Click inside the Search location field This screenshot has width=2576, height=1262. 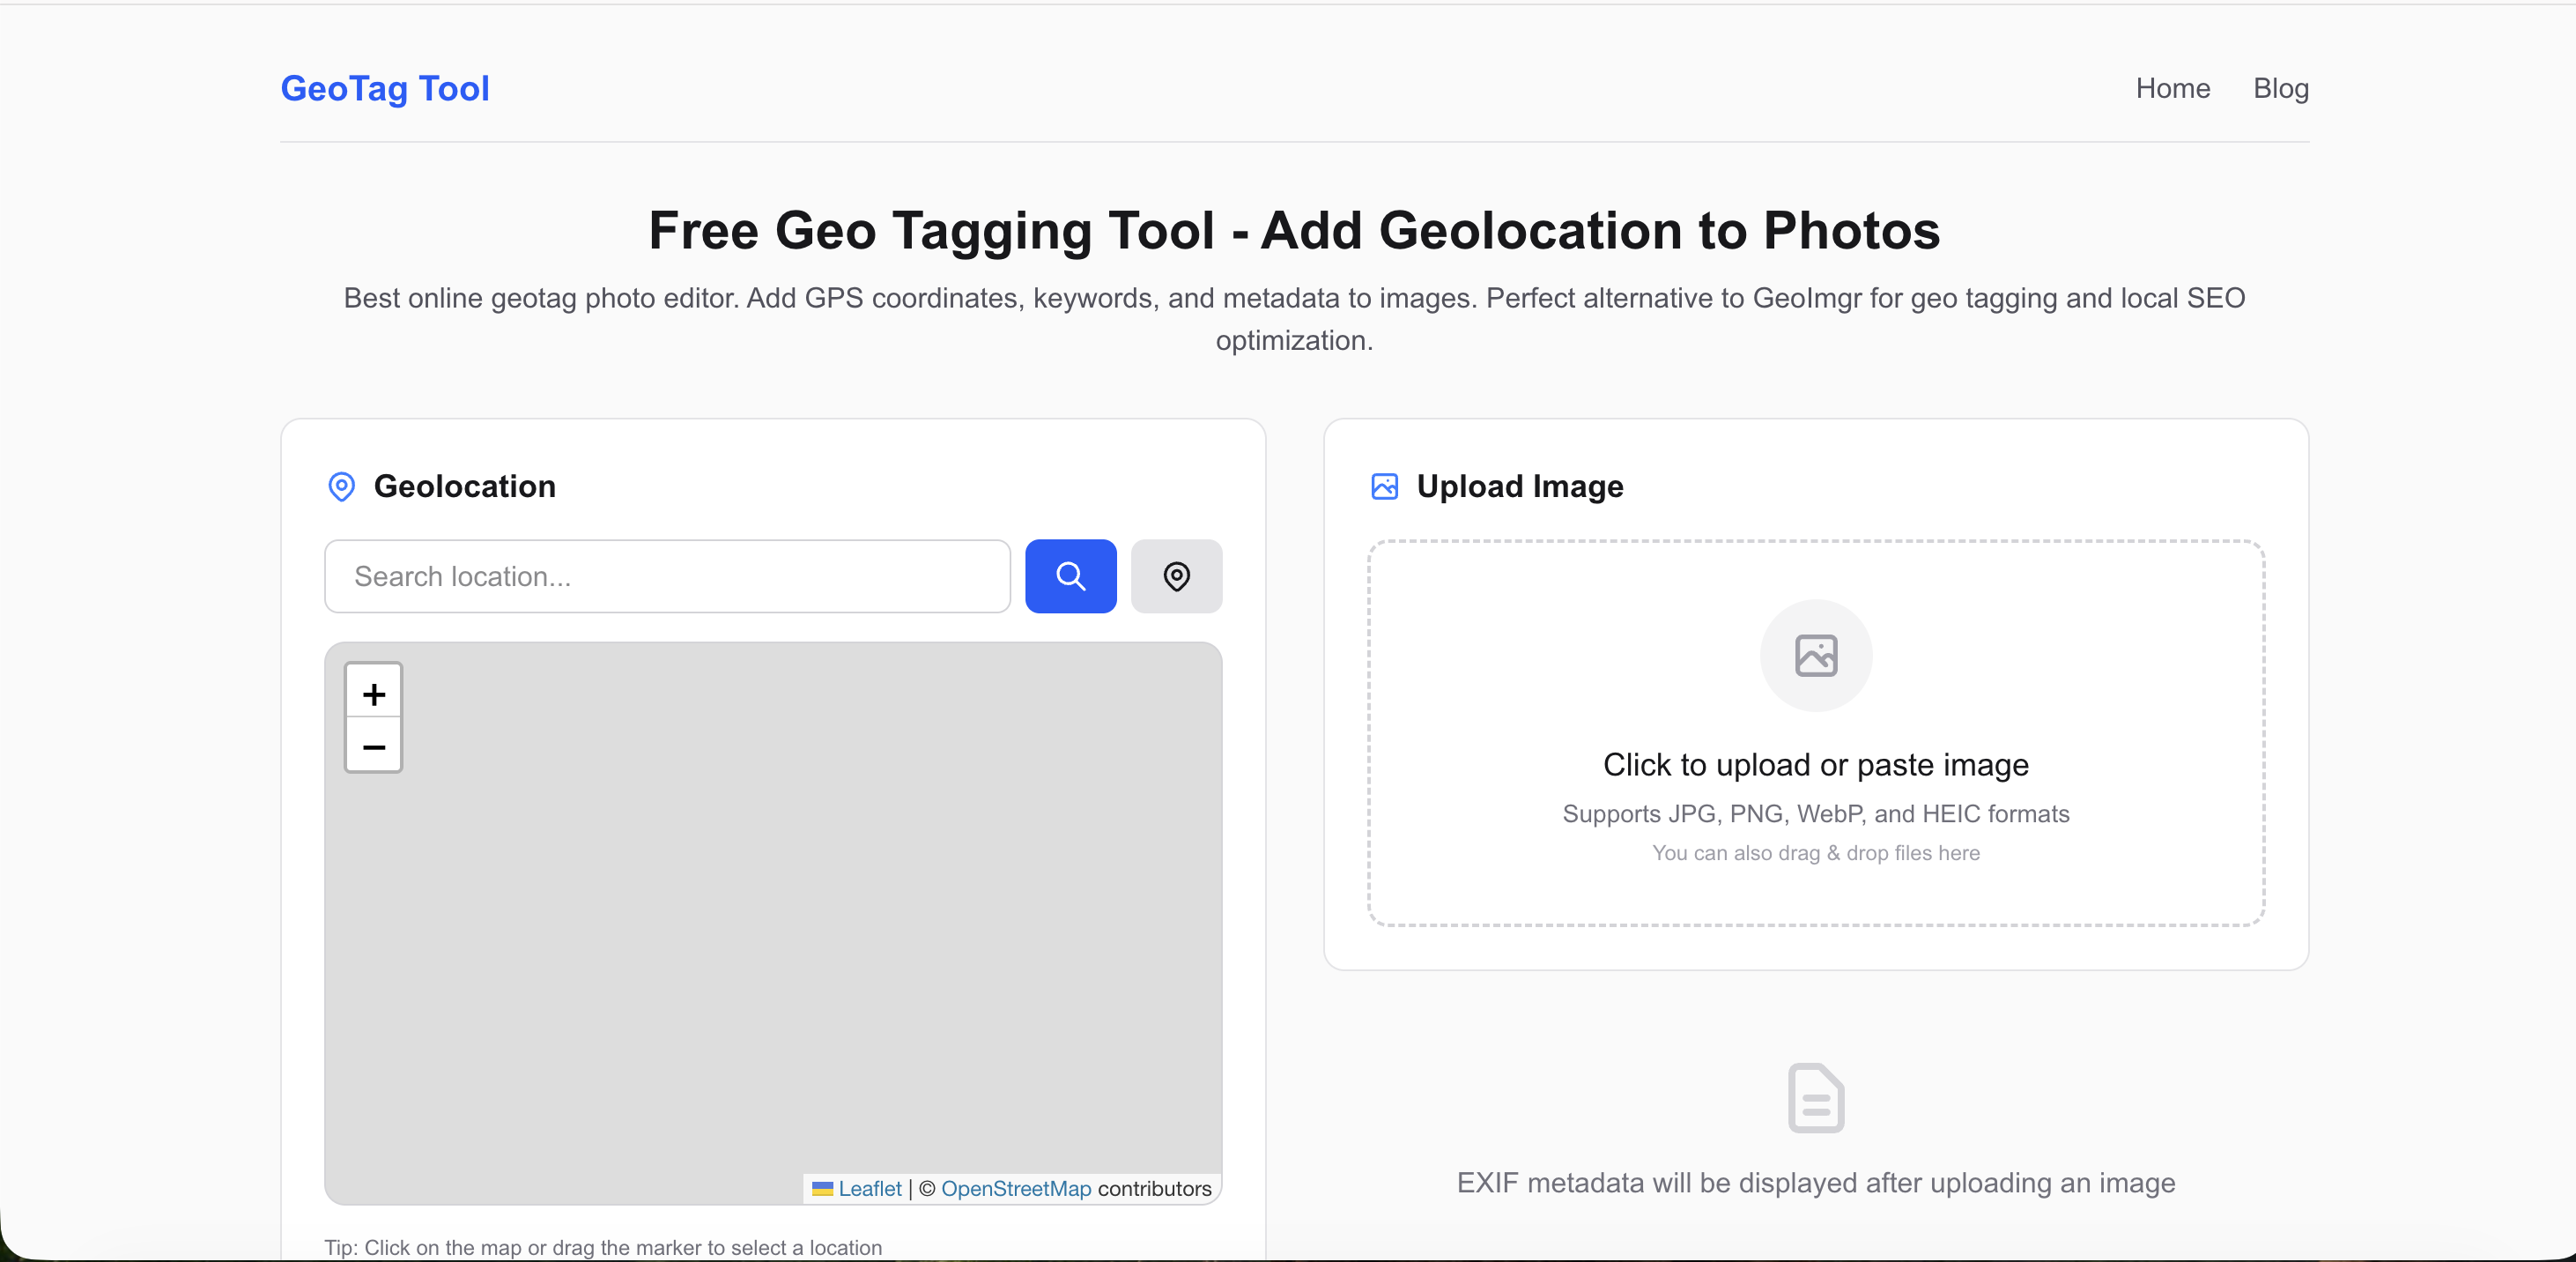666,577
